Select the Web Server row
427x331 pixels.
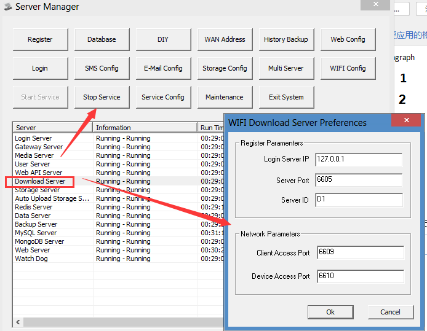(x=119, y=251)
